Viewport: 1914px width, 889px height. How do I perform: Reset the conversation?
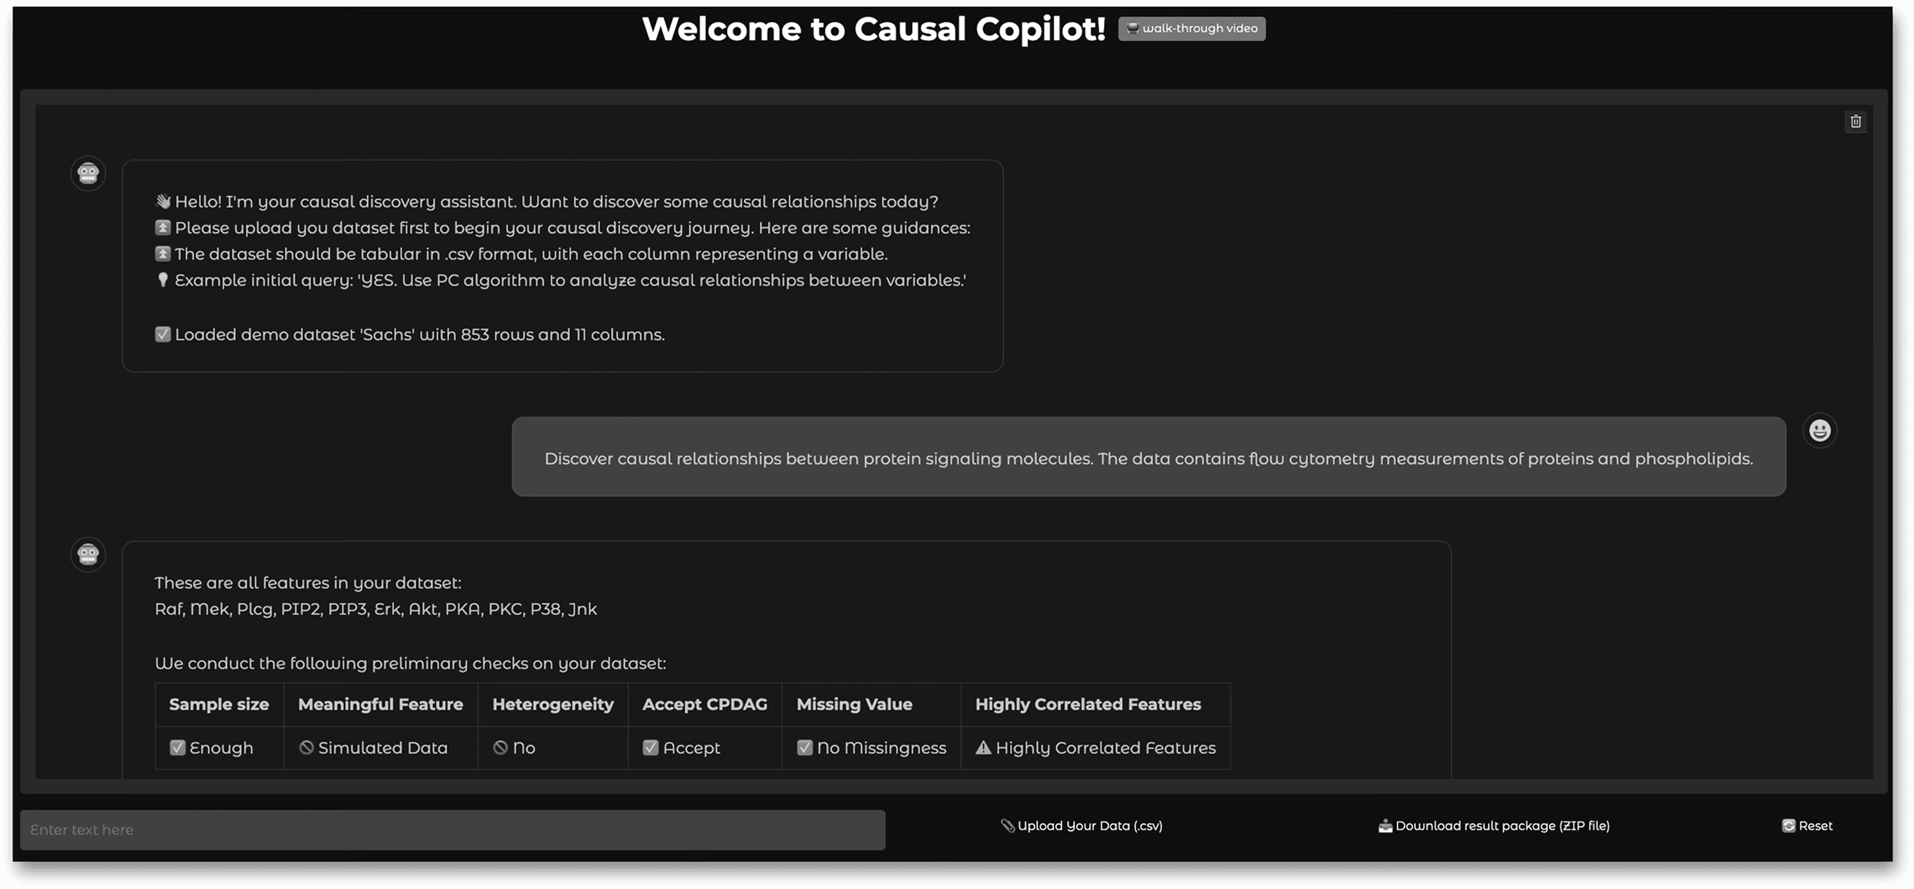tap(1807, 826)
